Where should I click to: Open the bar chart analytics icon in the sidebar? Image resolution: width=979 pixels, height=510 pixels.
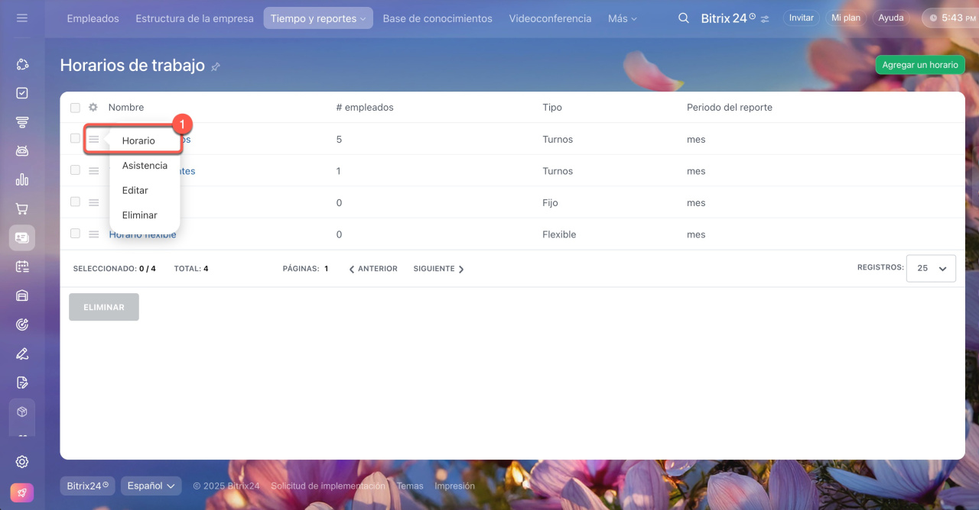pos(22,180)
